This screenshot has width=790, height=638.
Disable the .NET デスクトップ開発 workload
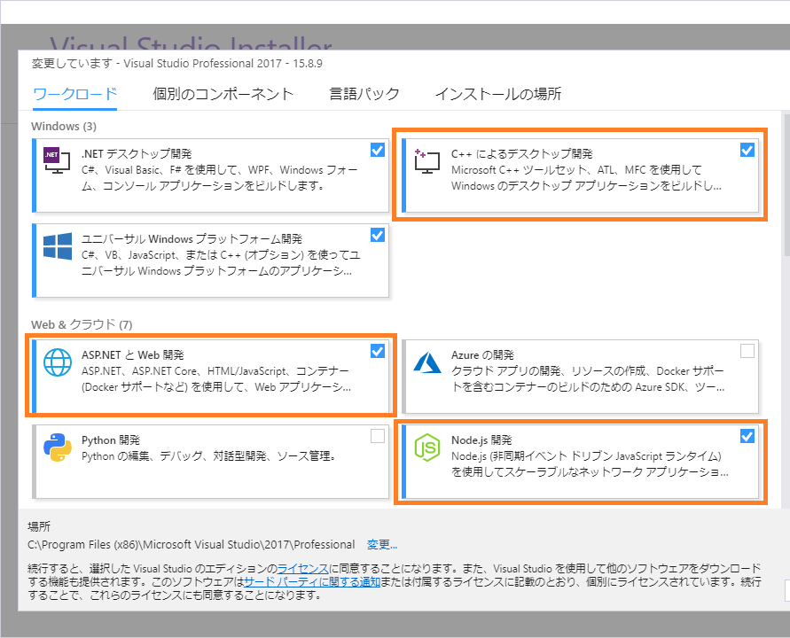coord(377,150)
